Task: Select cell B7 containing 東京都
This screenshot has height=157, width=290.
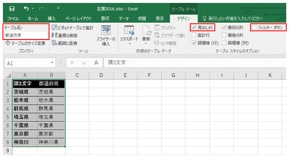Action: (x=51, y=134)
